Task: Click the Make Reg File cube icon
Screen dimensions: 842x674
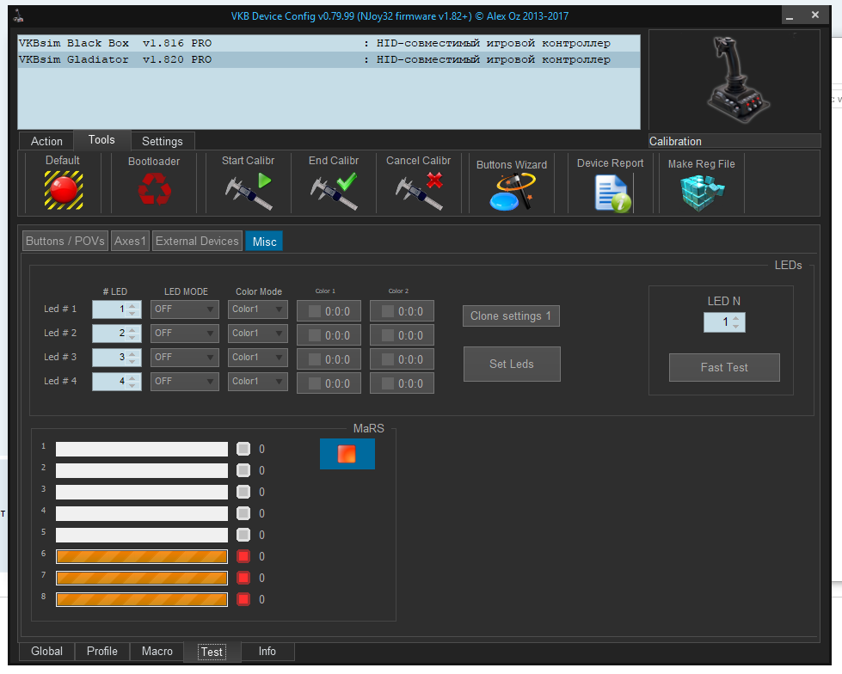Action: click(x=702, y=193)
